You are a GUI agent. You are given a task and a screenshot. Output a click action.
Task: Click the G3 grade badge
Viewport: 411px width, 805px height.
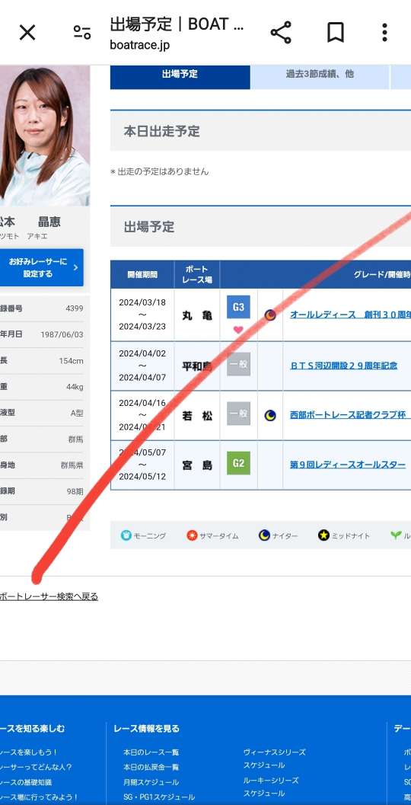(238, 307)
